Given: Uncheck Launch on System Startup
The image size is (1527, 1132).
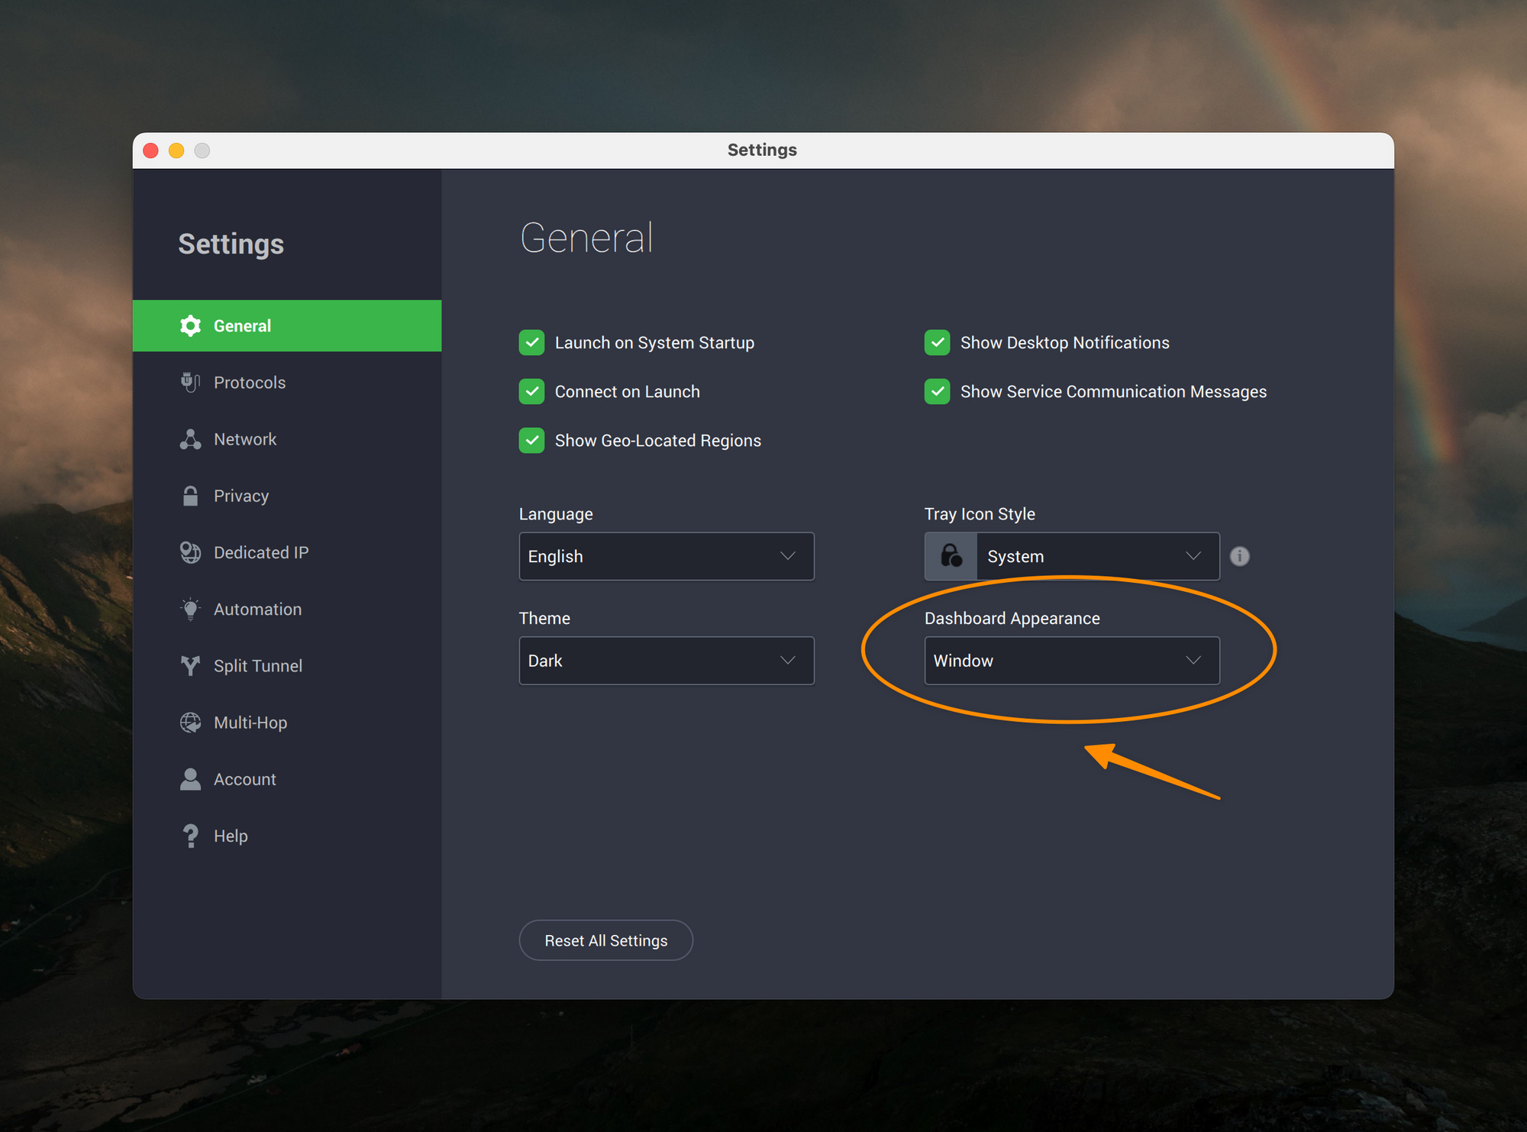Looking at the screenshot, I should 531,343.
